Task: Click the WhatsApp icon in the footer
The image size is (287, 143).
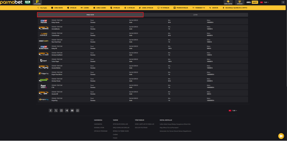Action: click(78, 111)
